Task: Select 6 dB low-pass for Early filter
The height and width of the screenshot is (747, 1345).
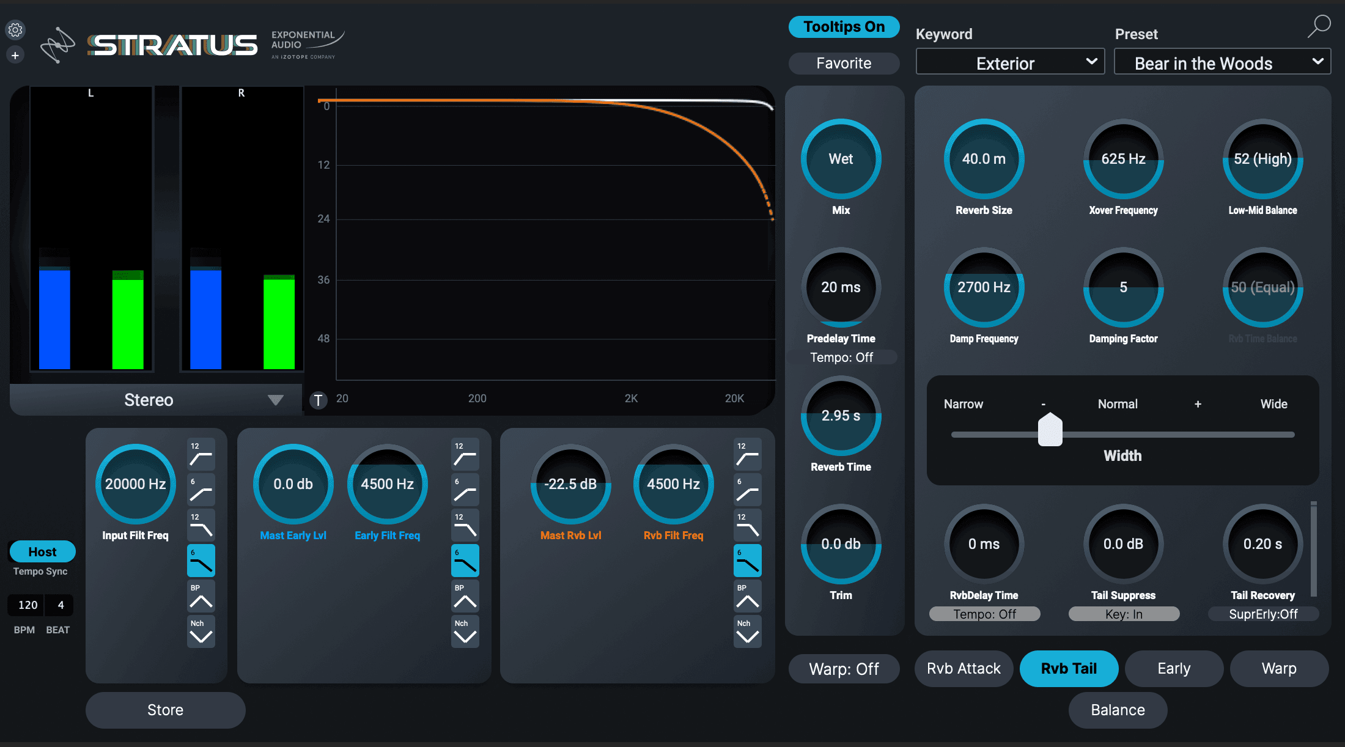Action: [x=465, y=561]
